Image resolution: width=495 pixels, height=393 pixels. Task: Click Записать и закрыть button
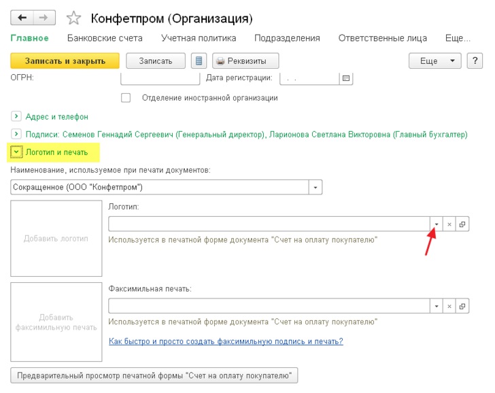(x=65, y=61)
